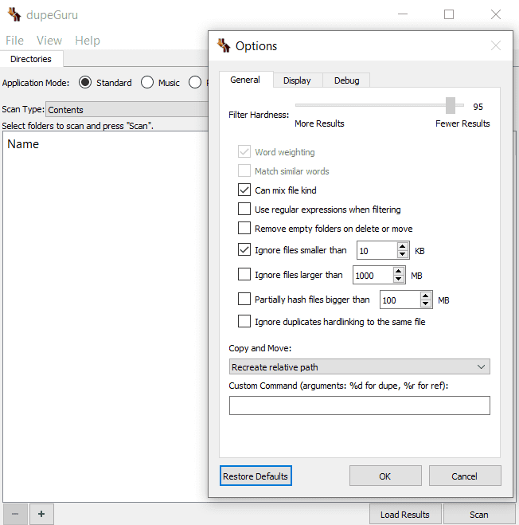Switch to the Debug tab
The image size is (519, 525).
pyautogui.click(x=347, y=80)
